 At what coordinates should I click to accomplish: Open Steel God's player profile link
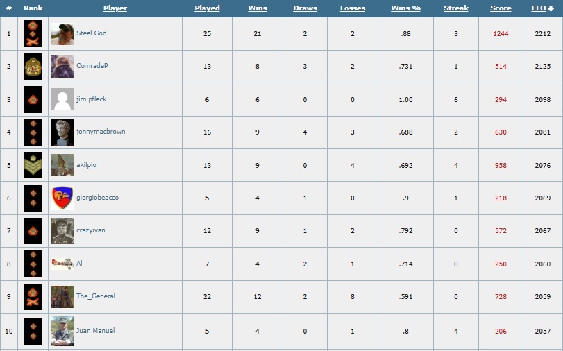click(91, 33)
